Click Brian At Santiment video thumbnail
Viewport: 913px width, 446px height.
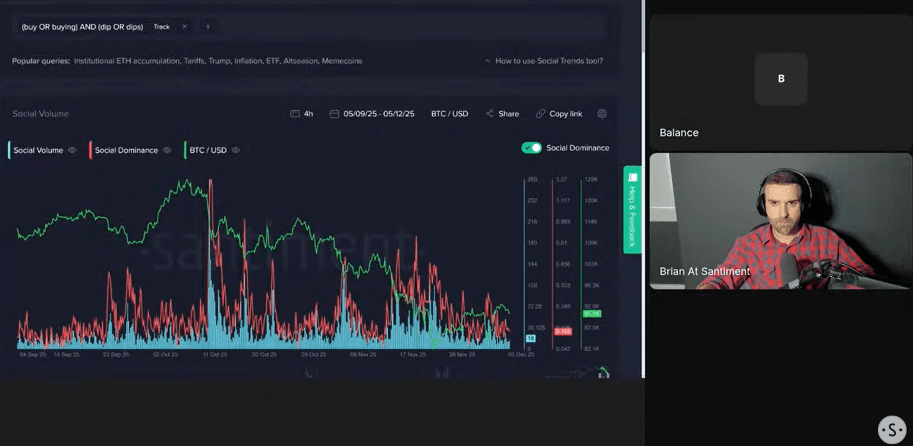point(780,221)
